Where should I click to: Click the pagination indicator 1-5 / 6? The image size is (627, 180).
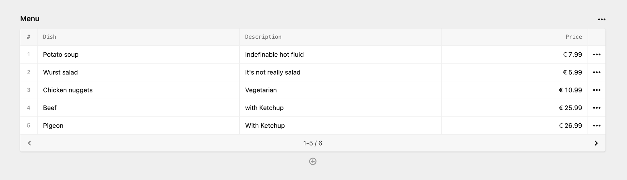point(313,143)
